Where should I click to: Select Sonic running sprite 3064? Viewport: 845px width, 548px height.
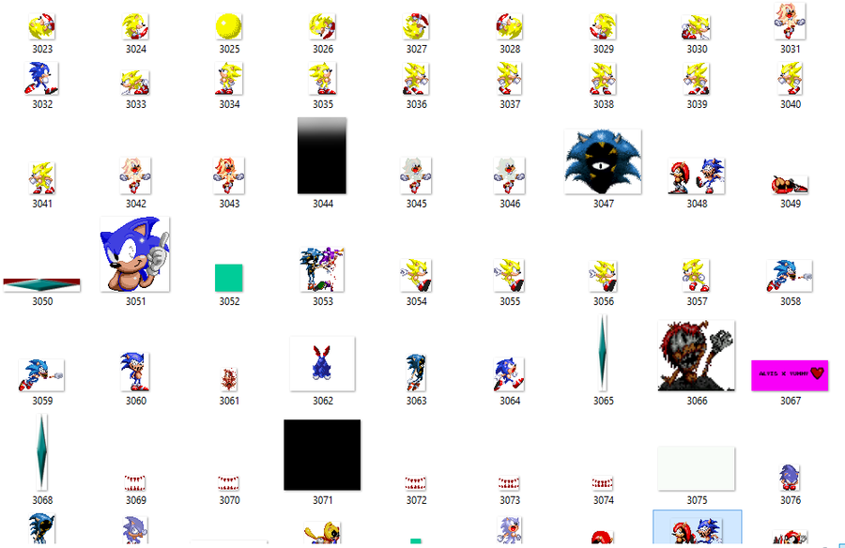point(509,374)
